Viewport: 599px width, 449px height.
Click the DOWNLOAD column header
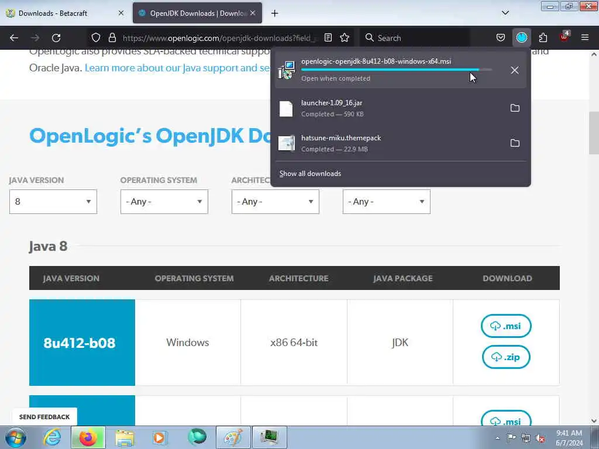(507, 278)
